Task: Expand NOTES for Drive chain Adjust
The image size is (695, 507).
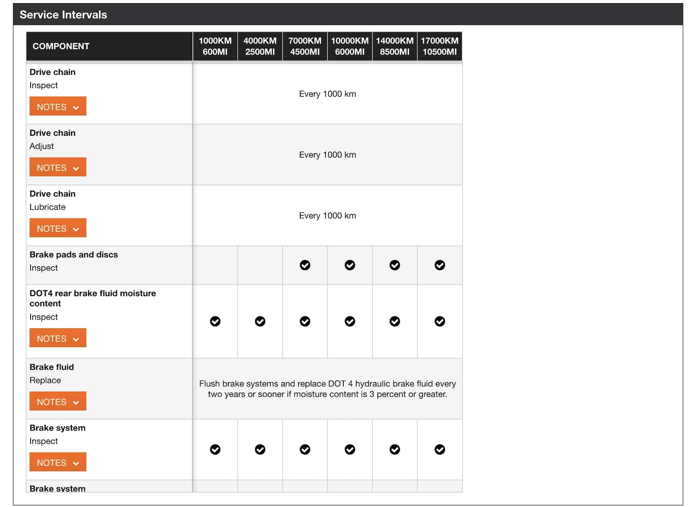Action: click(58, 167)
